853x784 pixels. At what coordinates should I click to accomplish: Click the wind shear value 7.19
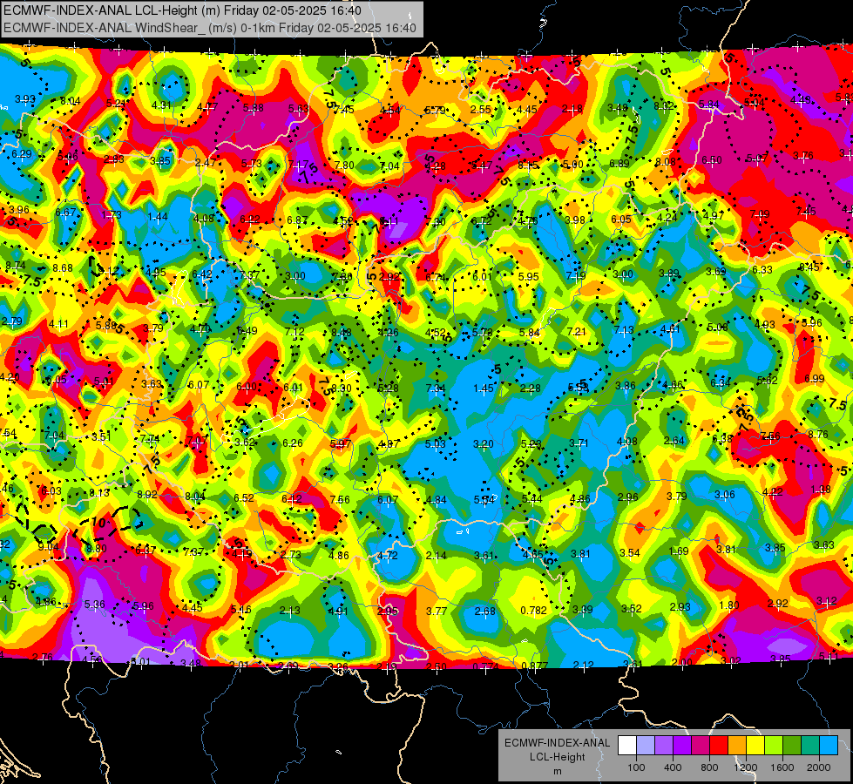(x=576, y=275)
